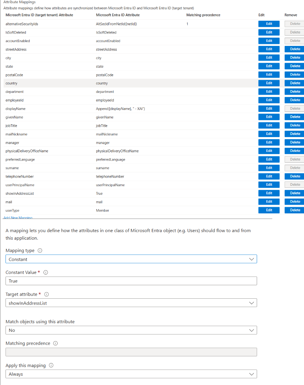The height and width of the screenshot is (385, 304).
Task: Open Match objects using this attribute dropdown
Action: pos(131,330)
